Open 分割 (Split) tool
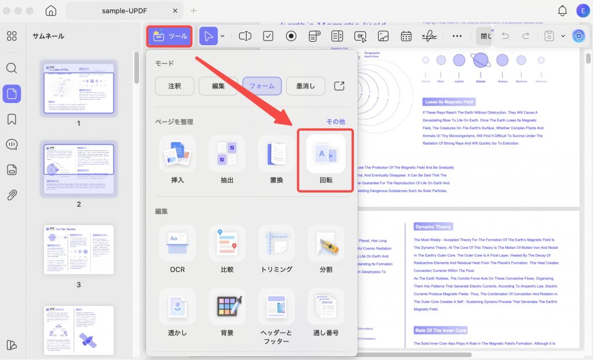Image resolution: width=593 pixels, height=360 pixels. (326, 249)
